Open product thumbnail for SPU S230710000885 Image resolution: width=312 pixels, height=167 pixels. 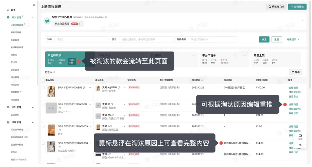tap(51, 91)
